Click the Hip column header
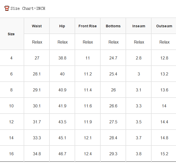 coord(62,26)
